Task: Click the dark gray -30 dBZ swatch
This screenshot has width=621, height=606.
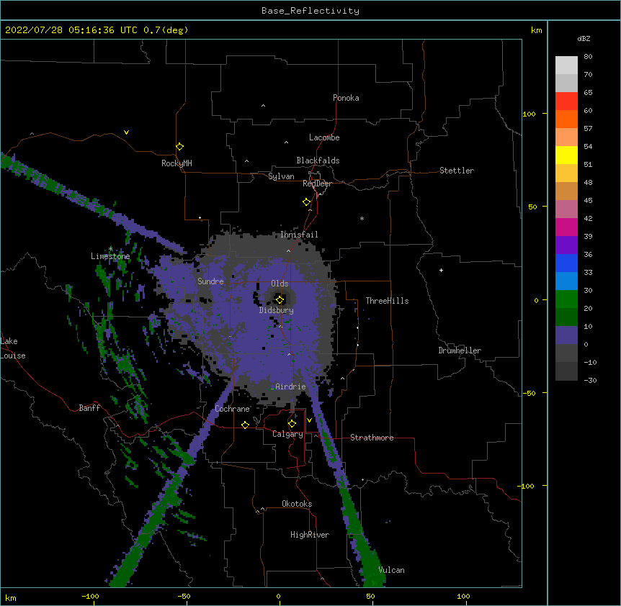Action: [566, 371]
